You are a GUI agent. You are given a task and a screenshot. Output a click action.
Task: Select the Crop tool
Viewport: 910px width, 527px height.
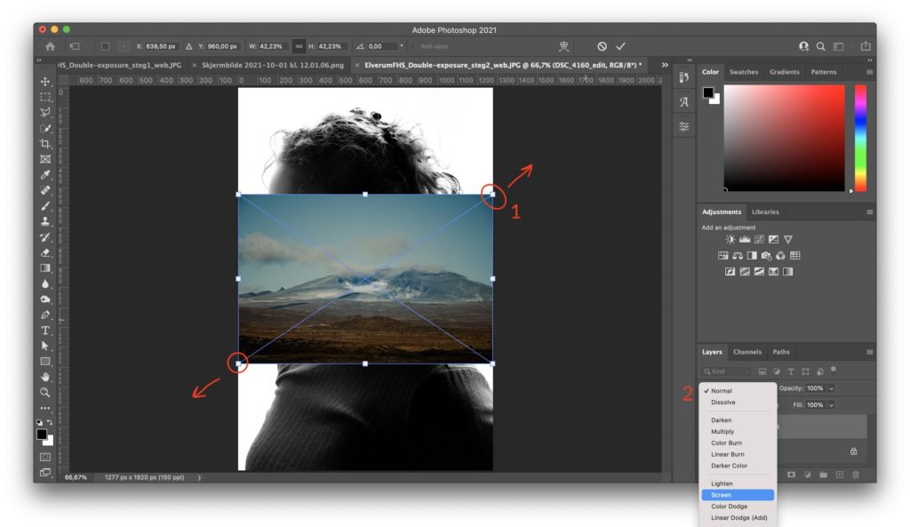click(45, 143)
